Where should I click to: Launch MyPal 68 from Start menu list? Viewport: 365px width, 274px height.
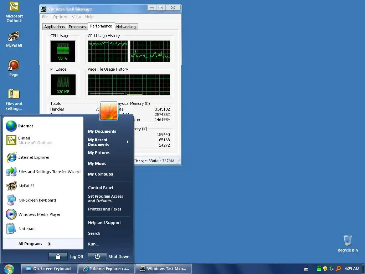point(43,186)
